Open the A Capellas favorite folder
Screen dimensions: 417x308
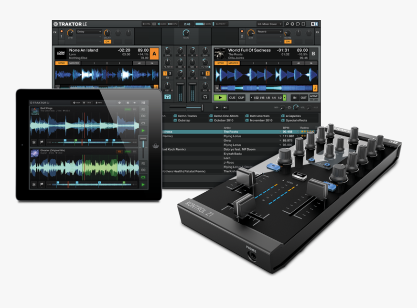291,116
